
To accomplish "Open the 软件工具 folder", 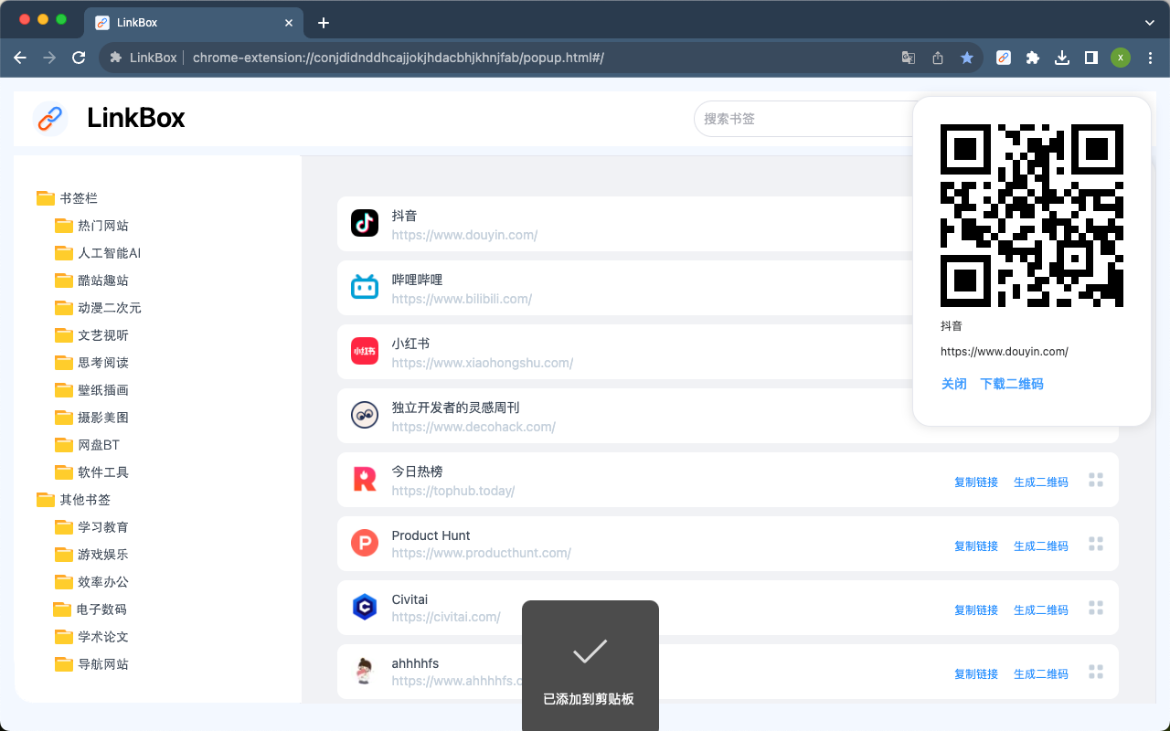I will [x=91, y=471].
